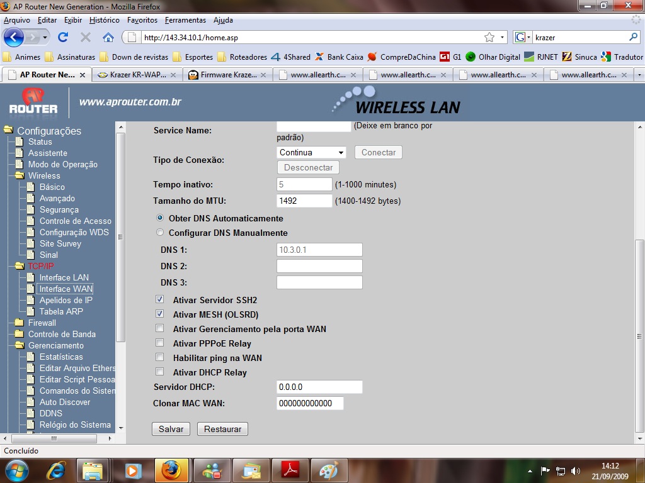Click the Clonar MAC WAN field

point(310,403)
